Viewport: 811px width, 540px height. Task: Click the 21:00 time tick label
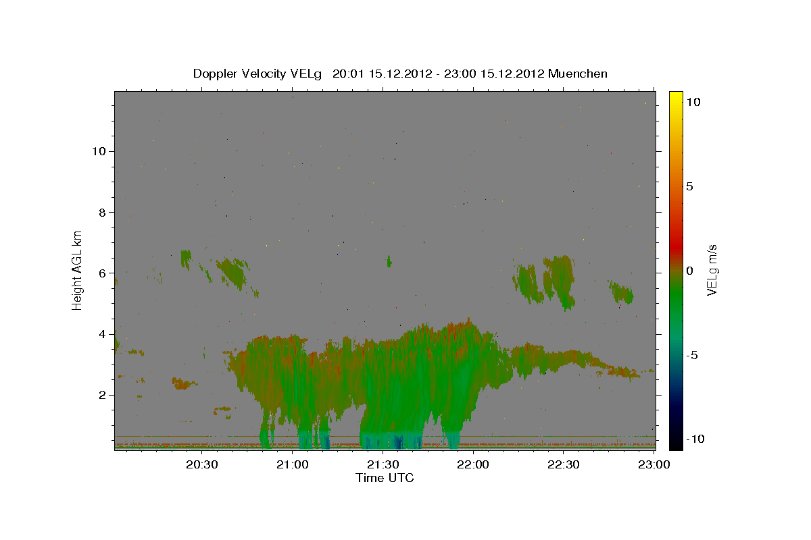coord(292,464)
